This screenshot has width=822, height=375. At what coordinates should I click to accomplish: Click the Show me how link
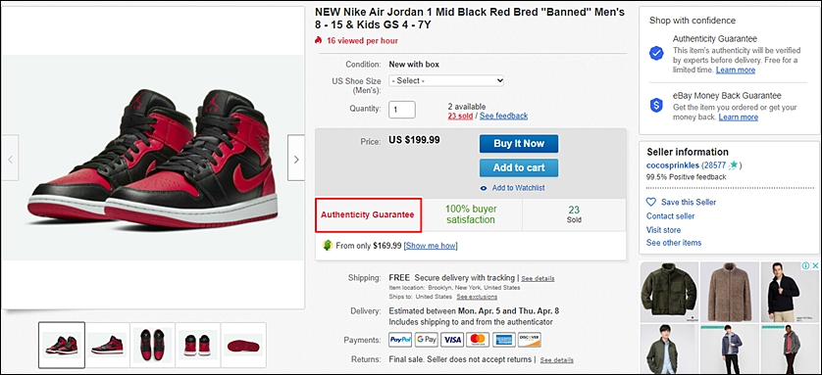431,246
